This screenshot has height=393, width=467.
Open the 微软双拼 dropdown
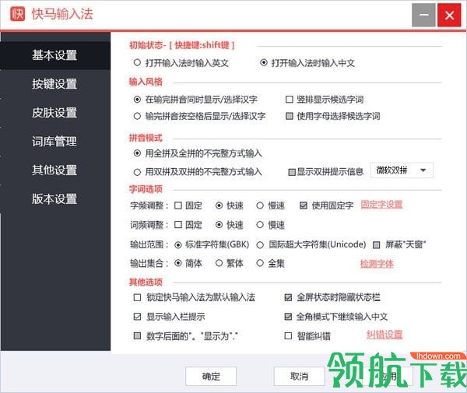[x=402, y=170]
